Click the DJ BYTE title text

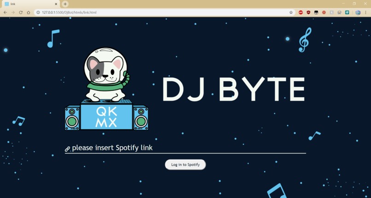click(x=233, y=89)
